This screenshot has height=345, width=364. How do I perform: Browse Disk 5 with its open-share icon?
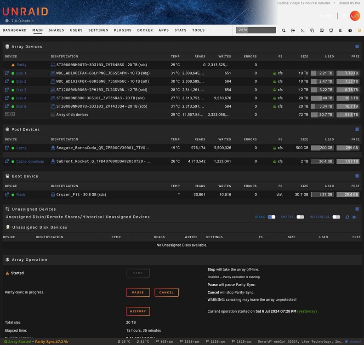click(x=7, y=106)
